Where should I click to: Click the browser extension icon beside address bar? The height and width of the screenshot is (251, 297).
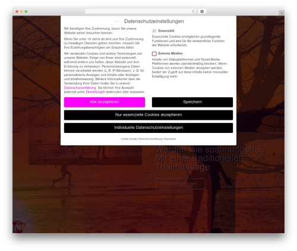202,11
